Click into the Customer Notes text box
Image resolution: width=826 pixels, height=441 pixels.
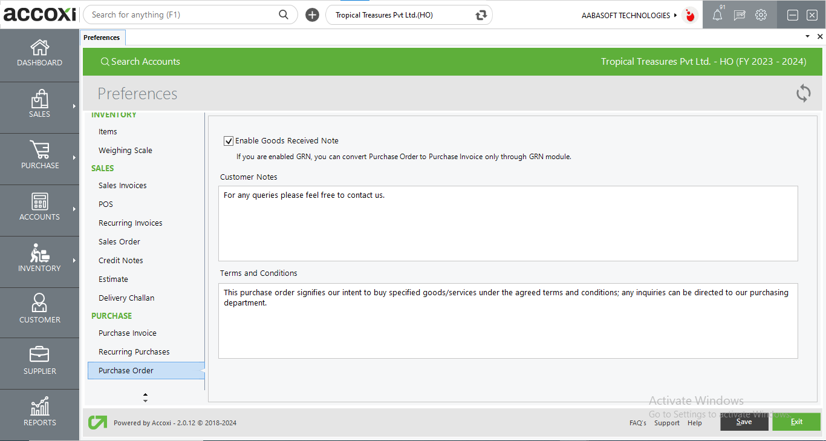(x=507, y=223)
